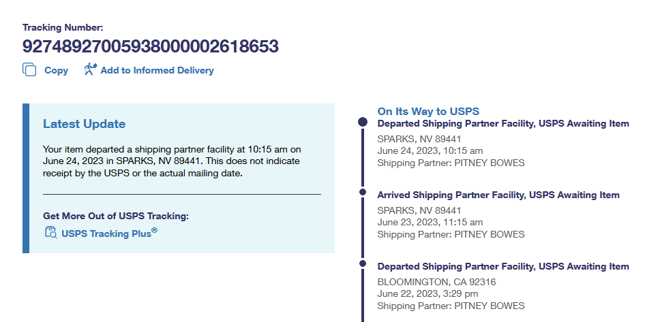Click the tracking number 9274892700593800002618653

click(151, 46)
